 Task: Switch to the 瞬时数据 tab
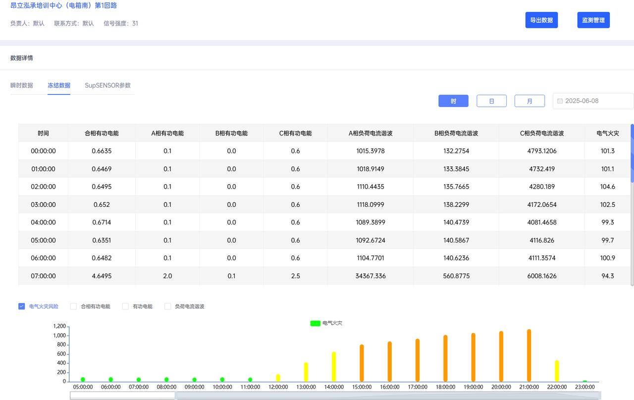pos(22,85)
